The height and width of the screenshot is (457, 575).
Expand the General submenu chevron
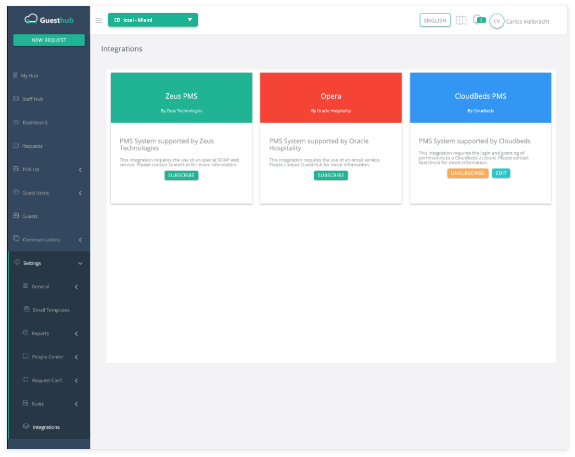coord(77,287)
